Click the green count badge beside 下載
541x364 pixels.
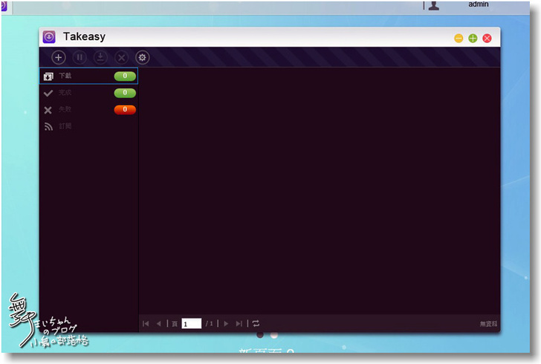tap(125, 76)
